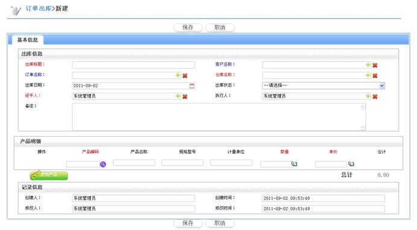This screenshot has height=230, width=417.
Task: Click the green plus icon for 仓库名称
Action: 368,75
